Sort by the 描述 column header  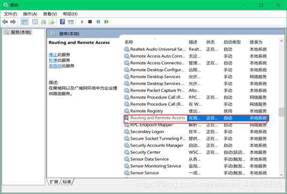pyautogui.click(x=195, y=42)
